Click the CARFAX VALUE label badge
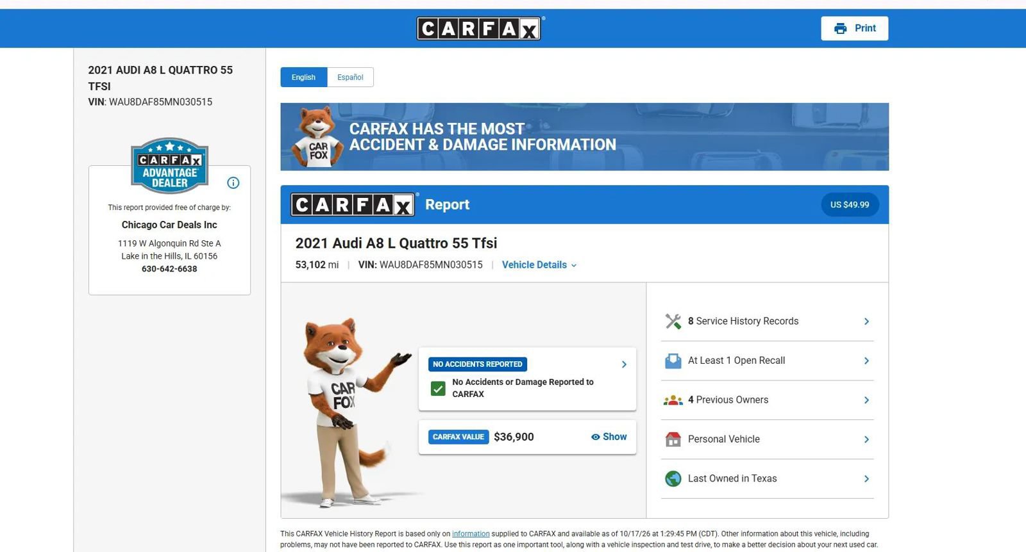 458,437
